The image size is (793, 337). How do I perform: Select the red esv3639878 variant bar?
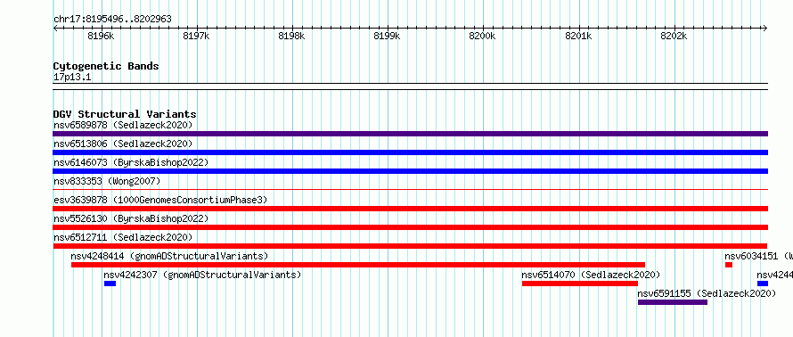click(x=410, y=209)
